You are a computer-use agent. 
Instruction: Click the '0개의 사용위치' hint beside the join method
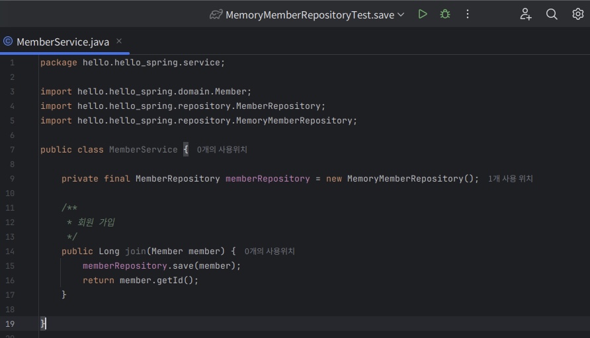point(269,252)
